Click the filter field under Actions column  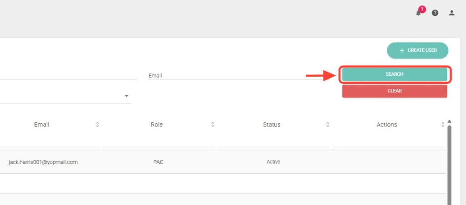coord(388,141)
